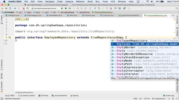Open the Java Enterprise tool window

tap(59, 96)
